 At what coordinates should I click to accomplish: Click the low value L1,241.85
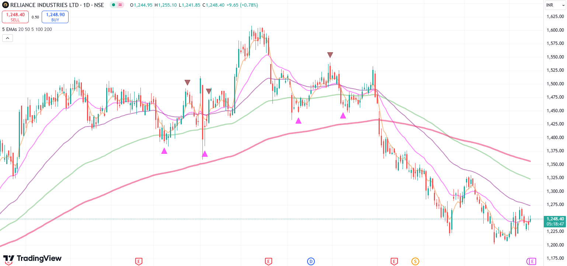point(189,5)
